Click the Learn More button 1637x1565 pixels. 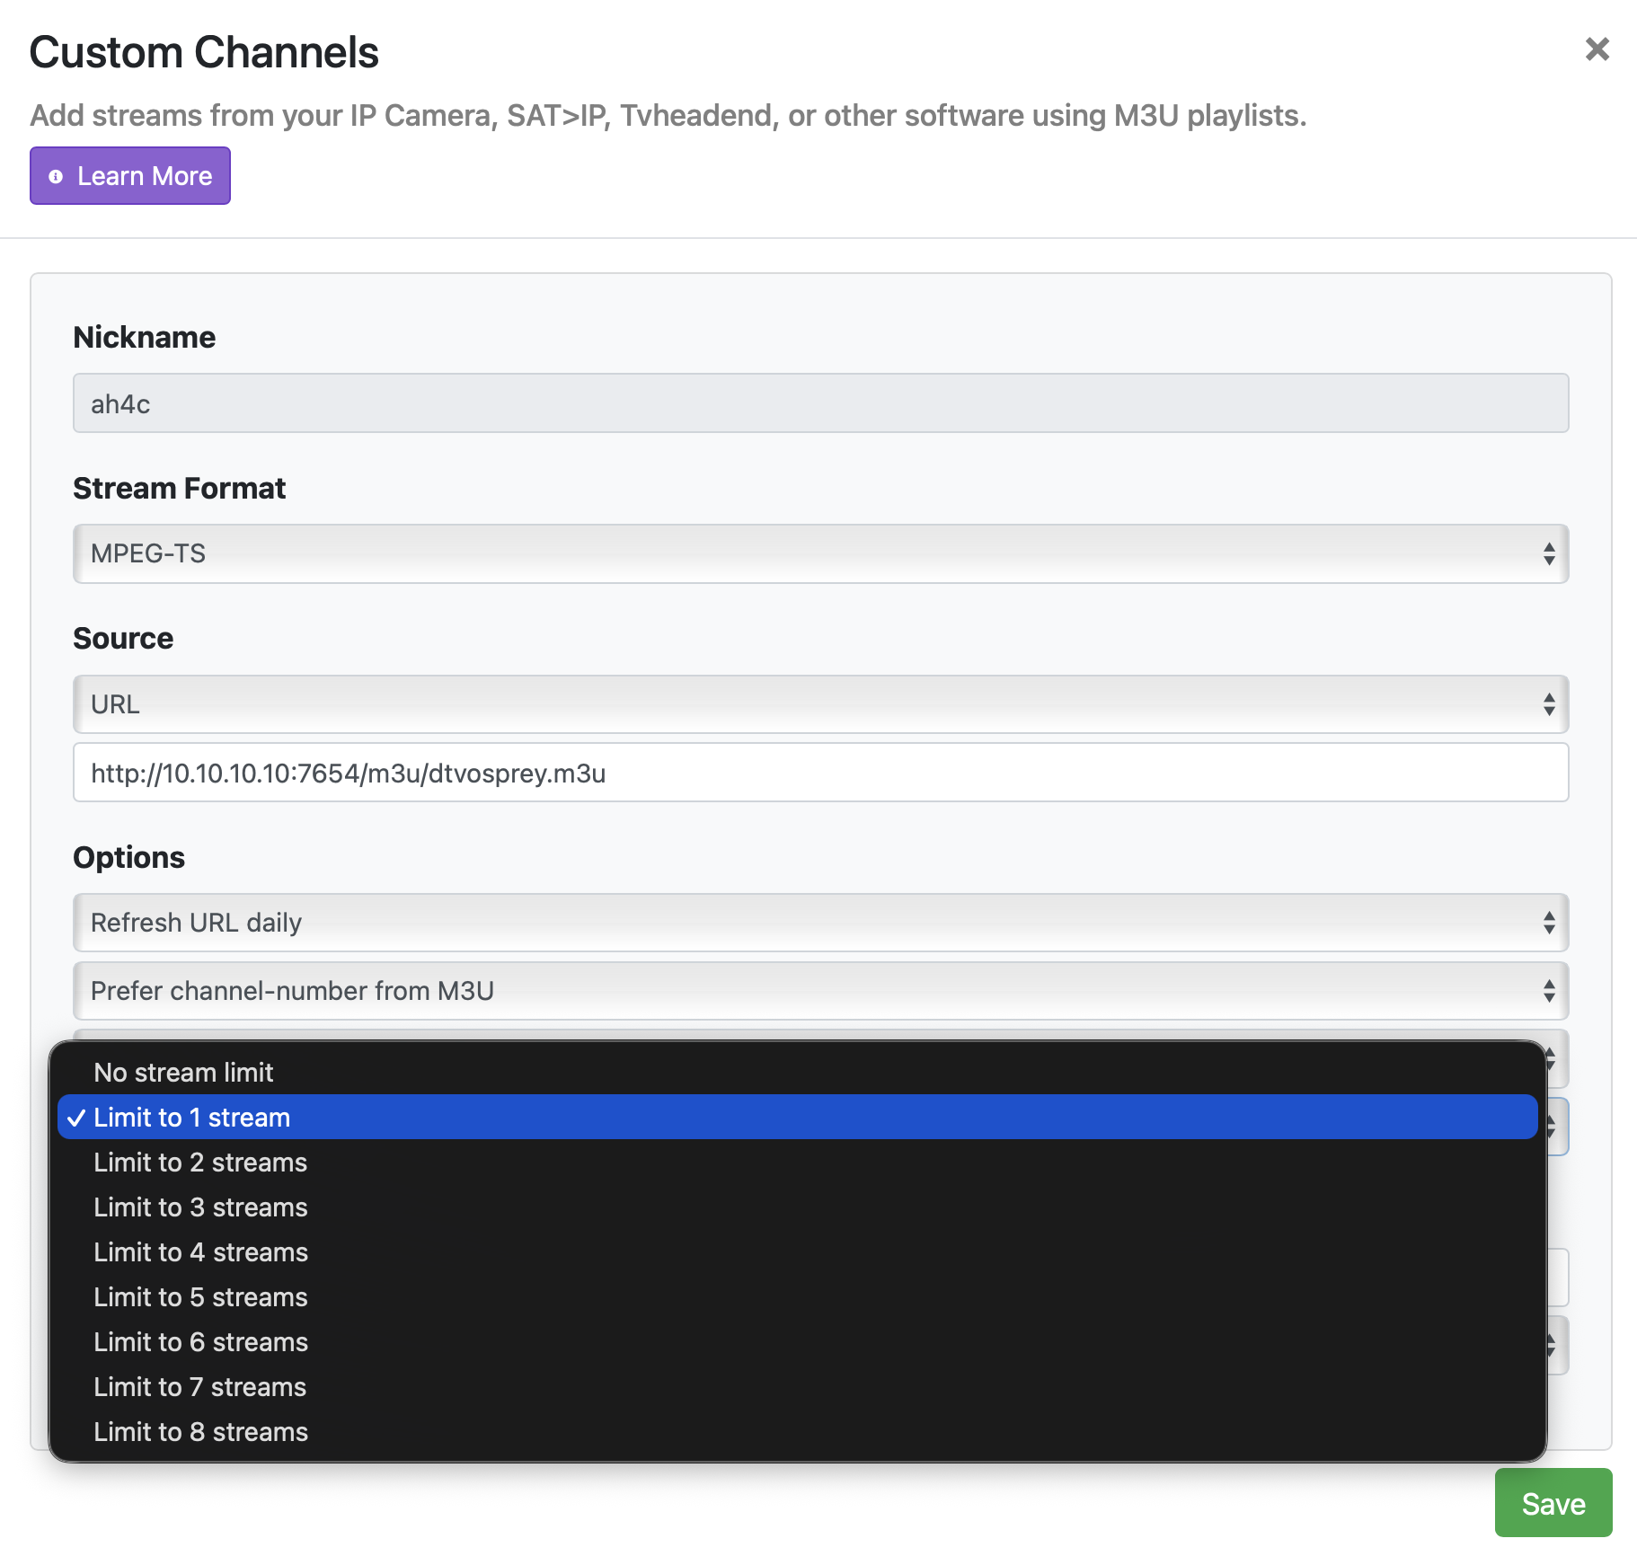click(x=130, y=176)
